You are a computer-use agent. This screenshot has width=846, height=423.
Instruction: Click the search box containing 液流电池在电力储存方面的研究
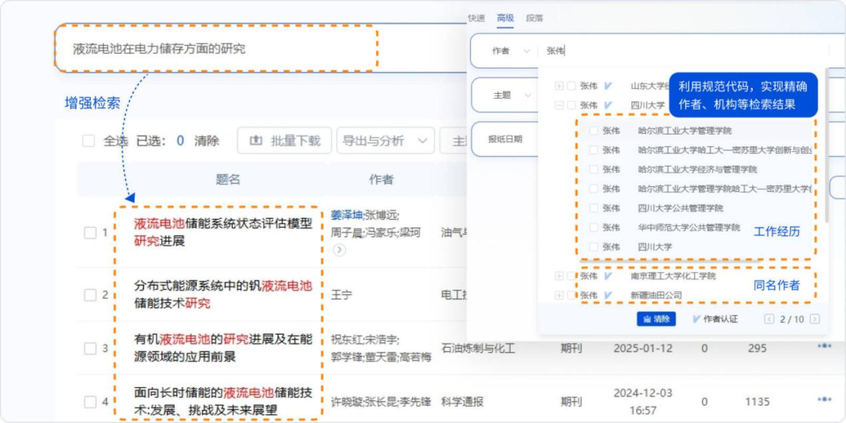215,48
